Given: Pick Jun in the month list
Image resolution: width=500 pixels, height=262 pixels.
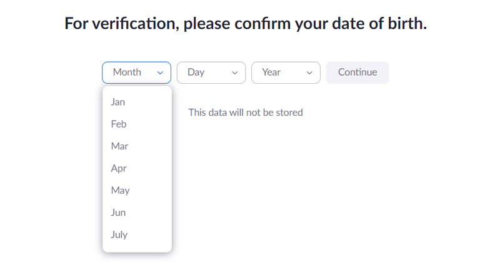Looking at the screenshot, I should coord(118,213).
